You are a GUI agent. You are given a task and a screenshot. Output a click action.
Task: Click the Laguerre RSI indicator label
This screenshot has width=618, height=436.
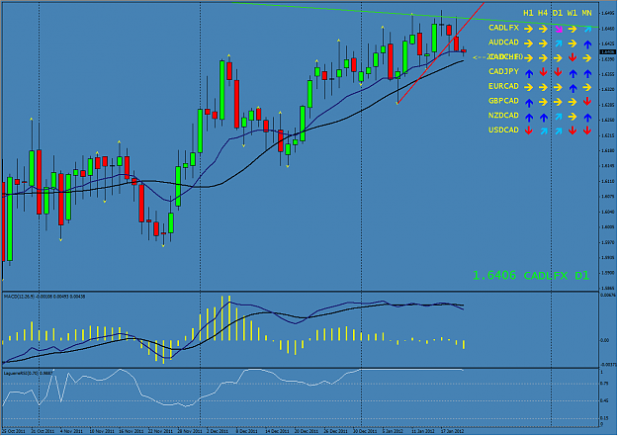click(x=28, y=373)
